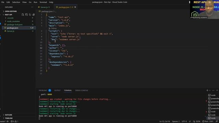219x123 pixels.
Task: Click the Spaces: 2 indentation setting
Action: click(x=176, y=122)
